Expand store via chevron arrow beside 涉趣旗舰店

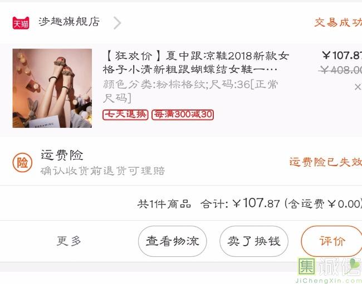pos(118,23)
